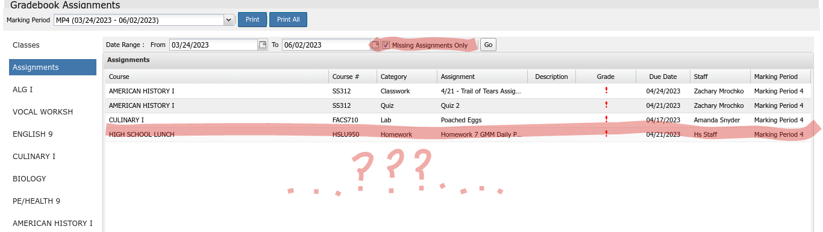Click due date 04/17/2023
Image resolution: width=823 pixels, height=232 pixels.
tap(663, 120)
